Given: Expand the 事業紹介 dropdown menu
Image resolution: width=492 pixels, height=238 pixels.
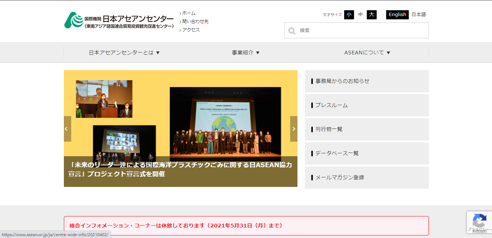Looking at the screenshot, I should [x=246, y=53].
